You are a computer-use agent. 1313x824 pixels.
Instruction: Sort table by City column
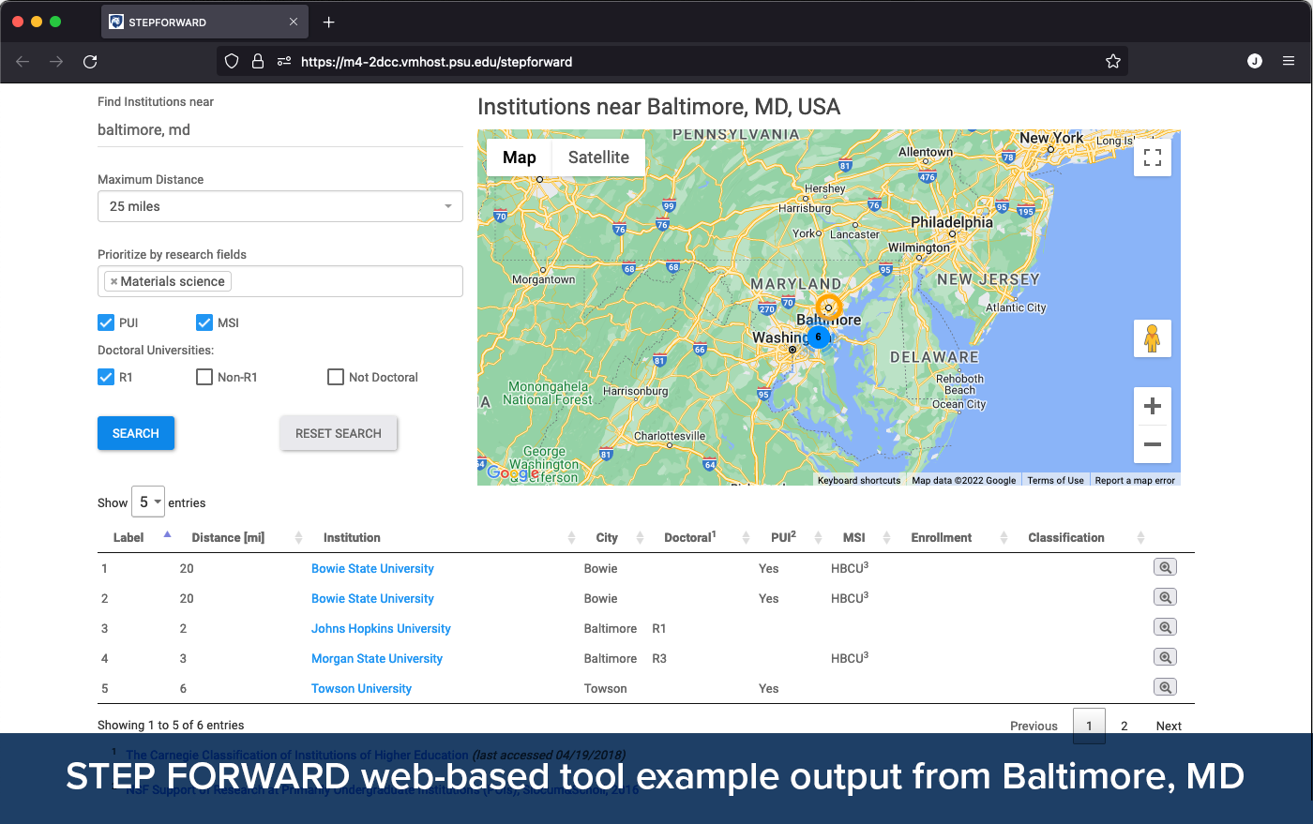tap(616, 537)
